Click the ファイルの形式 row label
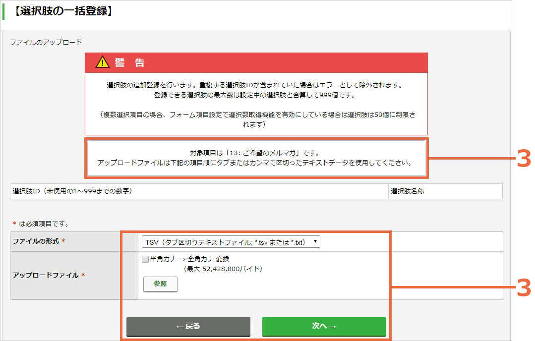The width and height of the screenshot is (535, 341). pyautogui.click(x=39, y=241)
